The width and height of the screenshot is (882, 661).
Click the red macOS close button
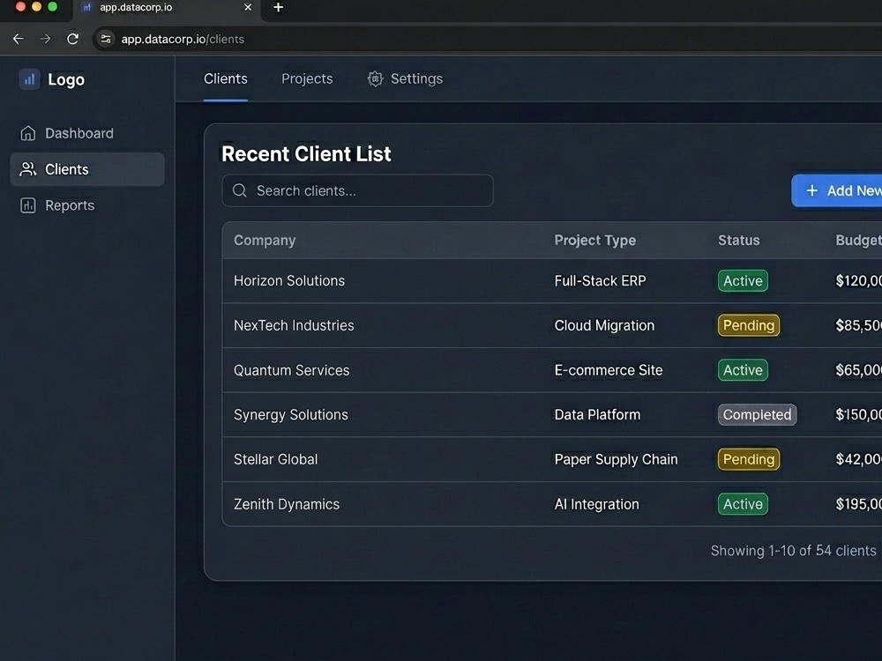click(20, 7)
